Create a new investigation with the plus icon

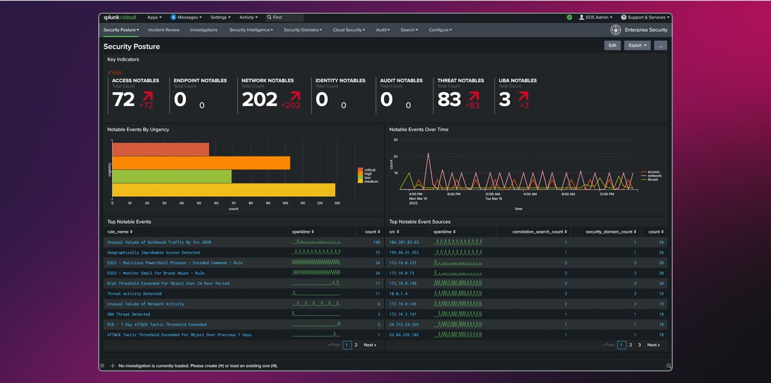(x=112, y=365)
